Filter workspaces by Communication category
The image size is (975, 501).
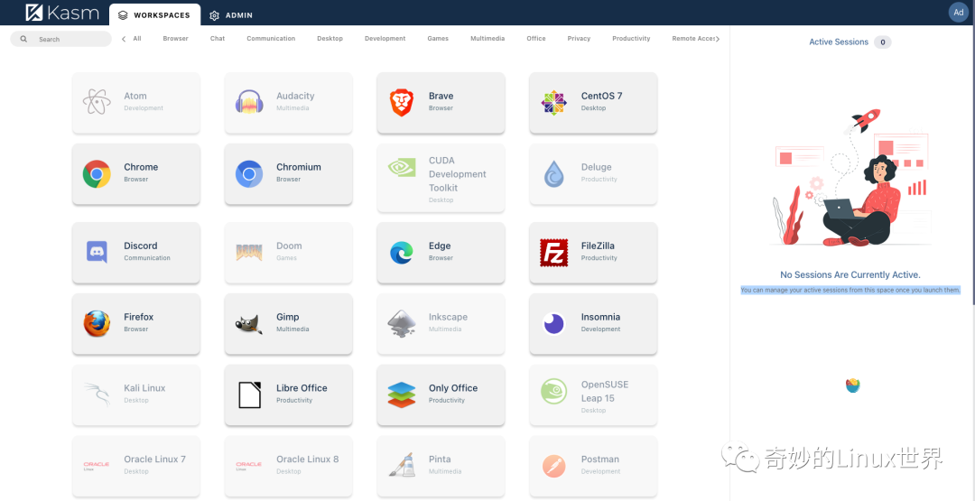point(271,39)
